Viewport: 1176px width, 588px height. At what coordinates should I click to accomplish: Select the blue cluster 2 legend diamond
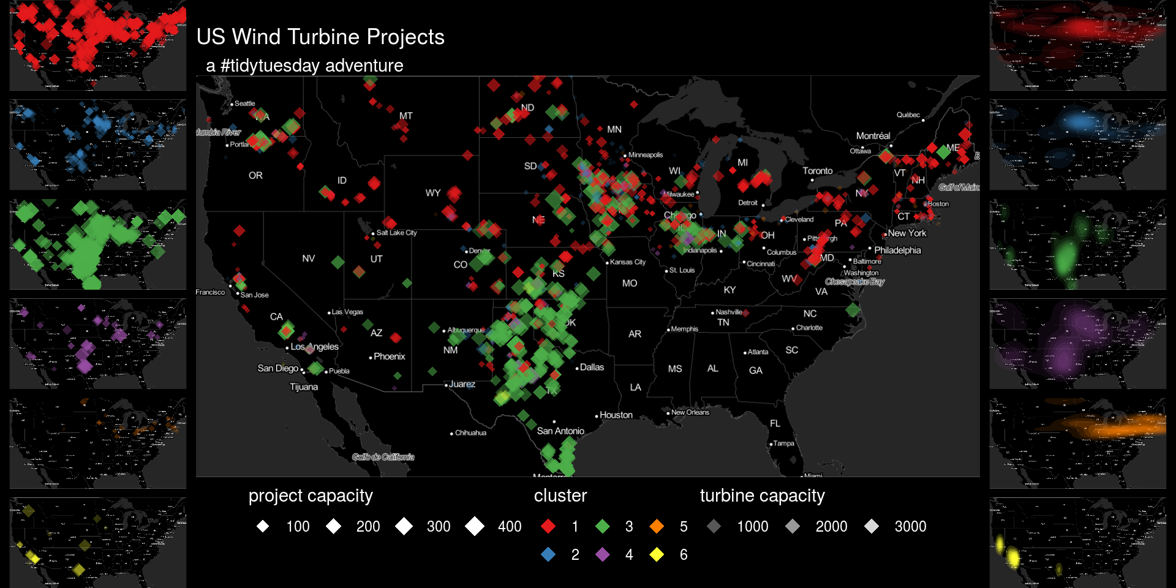(x=548, y=554)
